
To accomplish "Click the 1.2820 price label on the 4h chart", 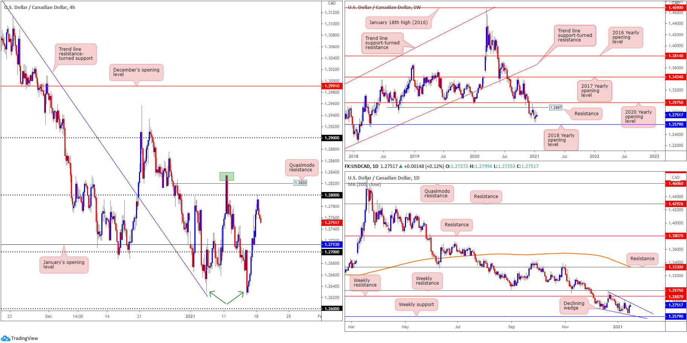I will click(300, 183).
